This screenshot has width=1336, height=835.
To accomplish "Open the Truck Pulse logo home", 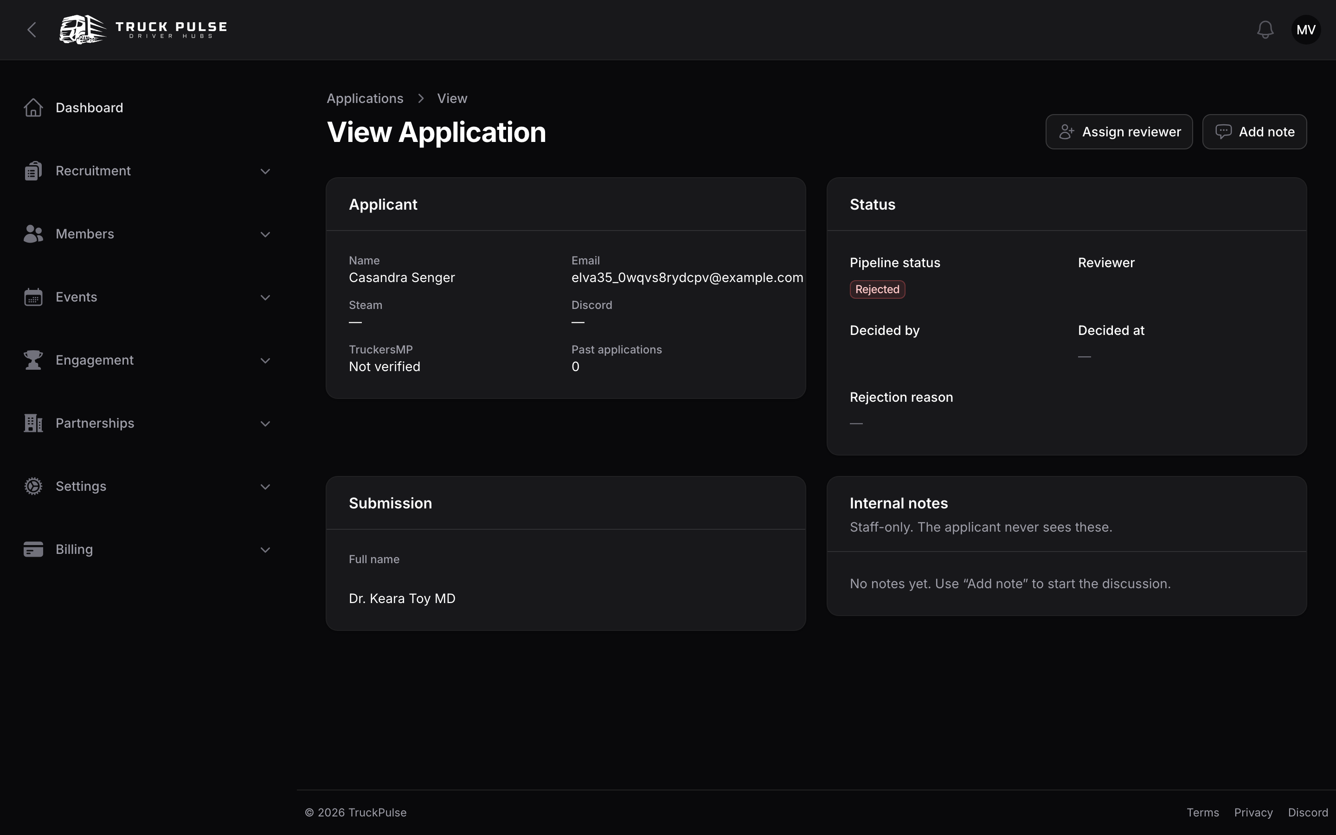I will tap(143, 30).
